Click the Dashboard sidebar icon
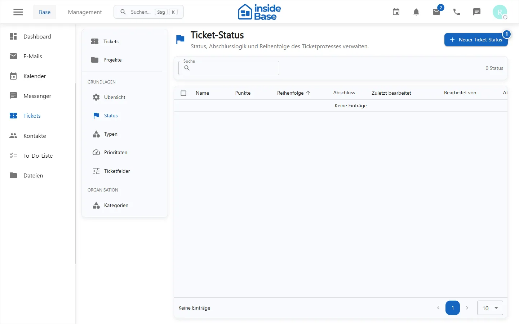519x324 pixels. click(13, 36)
